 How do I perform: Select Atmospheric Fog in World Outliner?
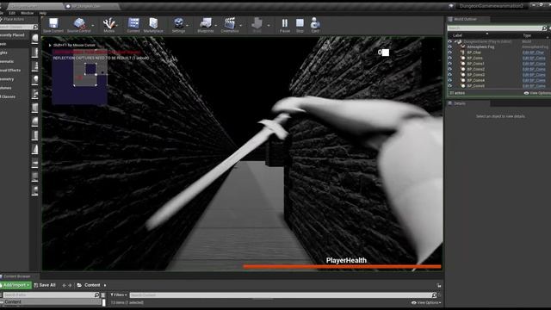tap(480, 46)
